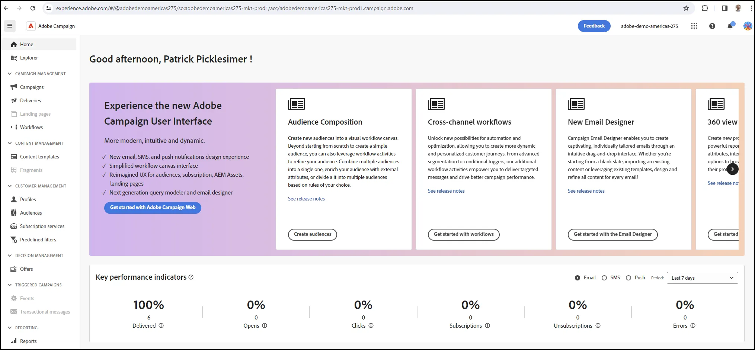Advance the feature cards carousel arrow

(x=732, y=169)
